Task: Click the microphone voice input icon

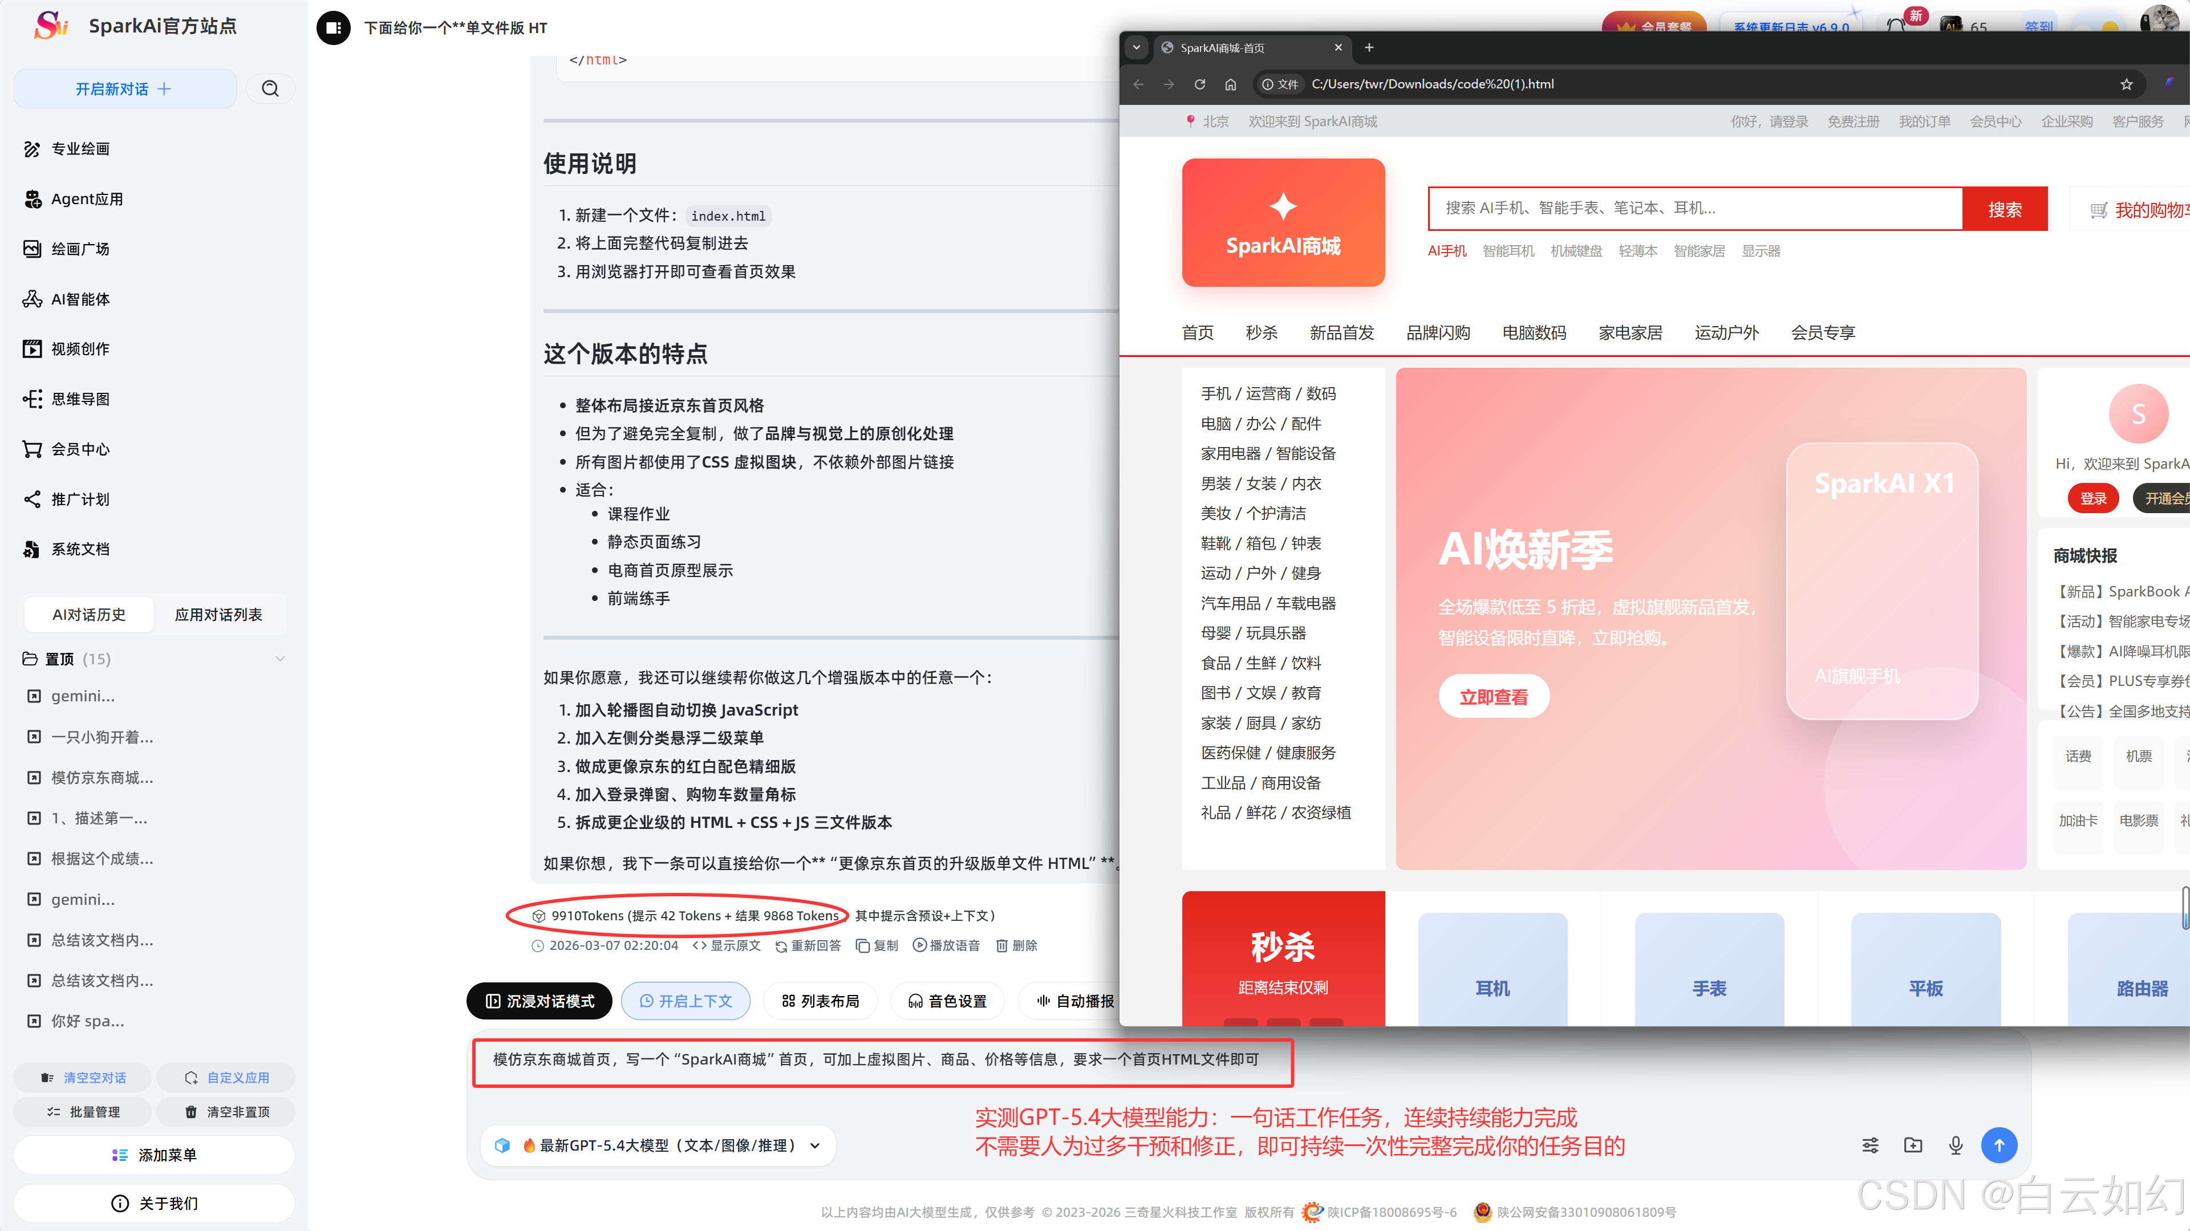Action: 1956,1145
